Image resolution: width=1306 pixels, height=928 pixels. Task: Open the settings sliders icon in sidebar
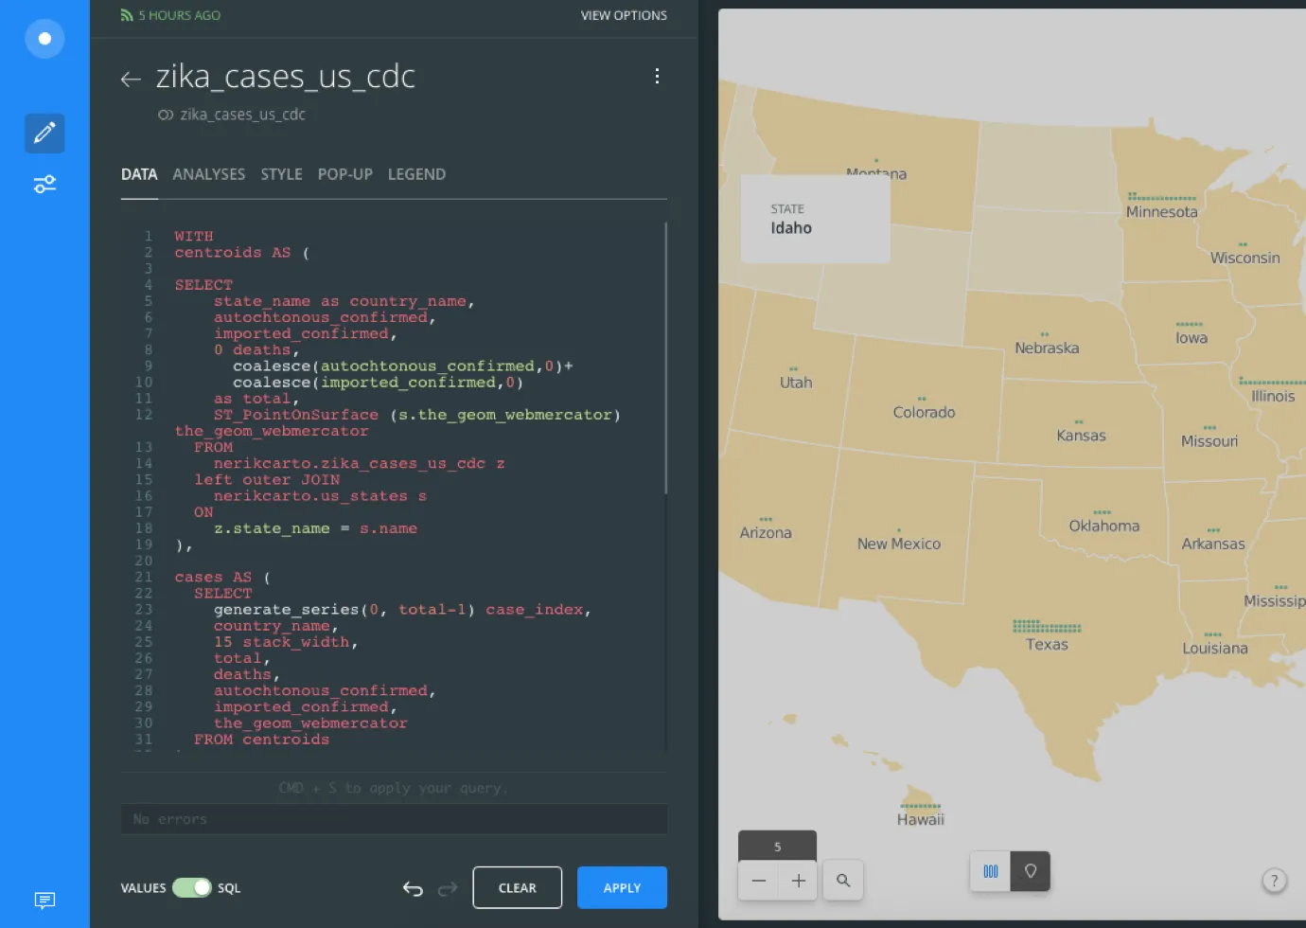click(x=44, y=184)
